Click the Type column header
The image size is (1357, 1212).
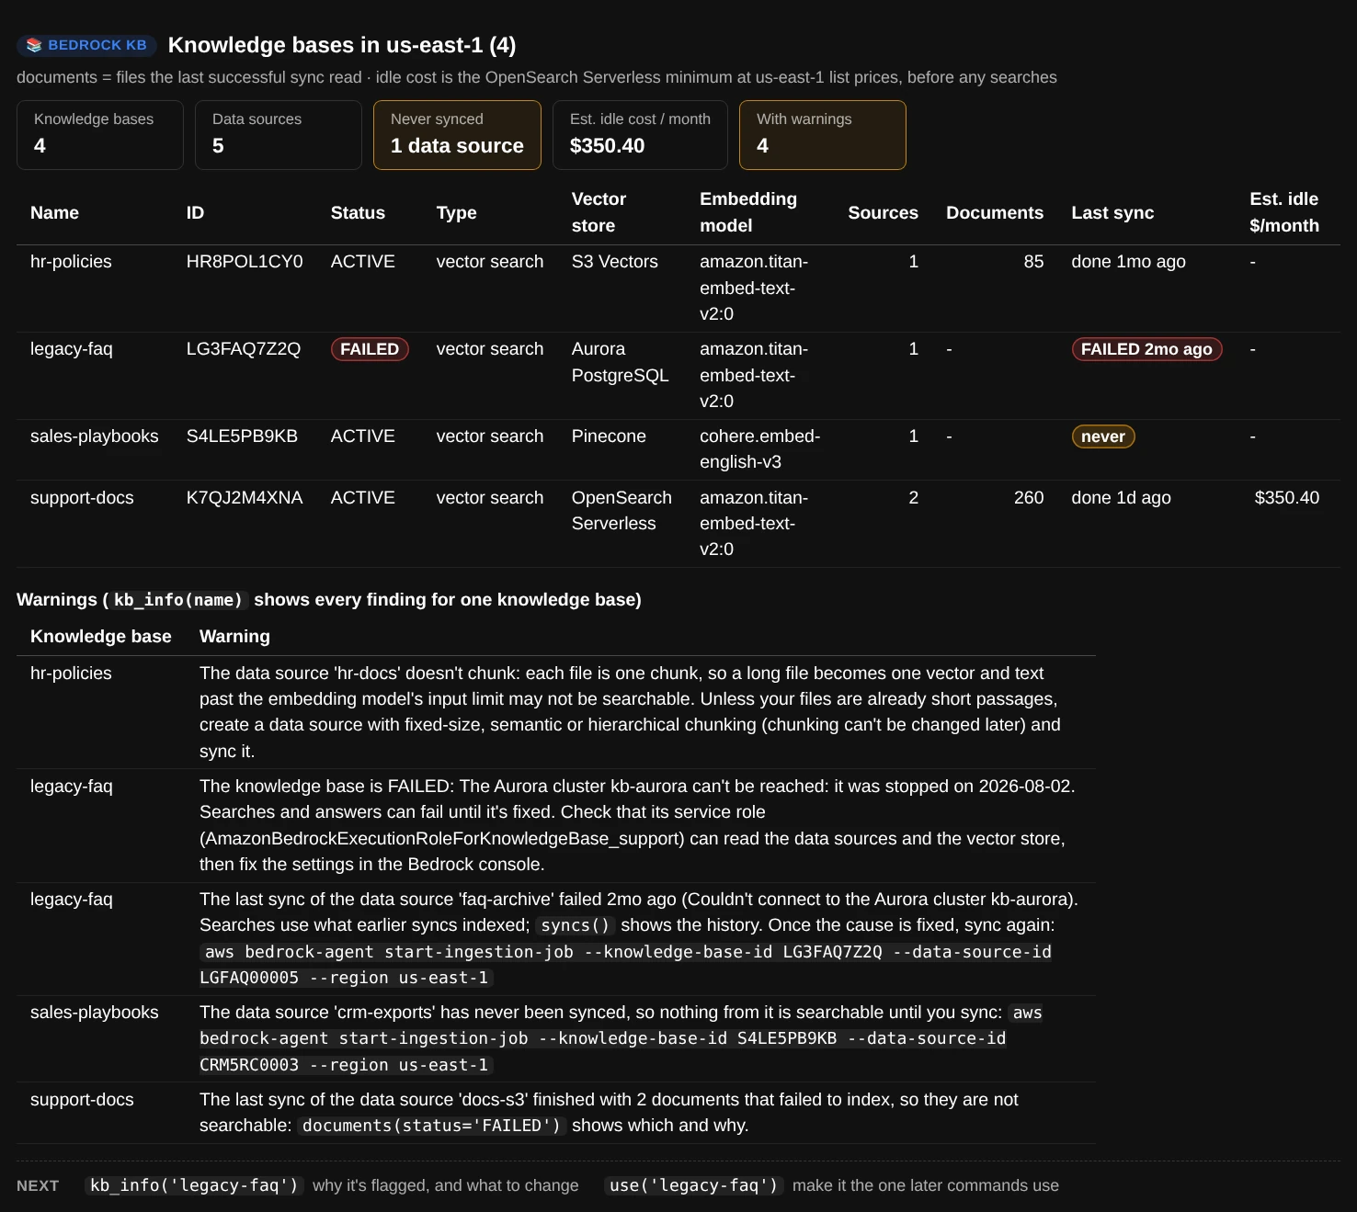coord(456,212)
